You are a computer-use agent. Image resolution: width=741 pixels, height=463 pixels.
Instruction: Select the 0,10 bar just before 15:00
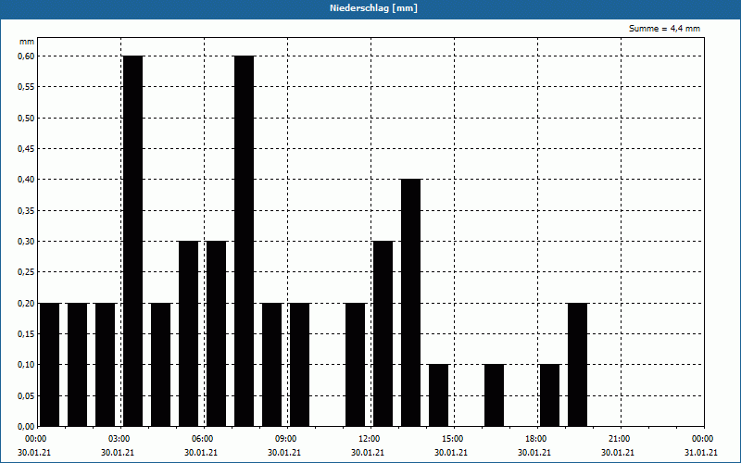(438, 395)
